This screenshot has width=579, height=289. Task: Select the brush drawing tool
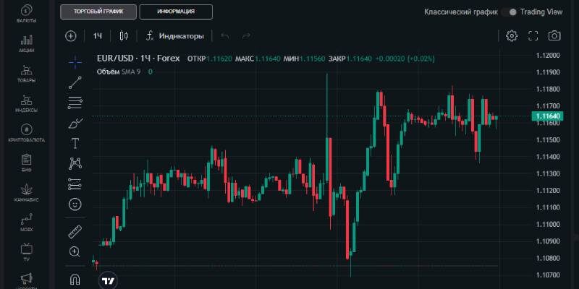[75, 123]
